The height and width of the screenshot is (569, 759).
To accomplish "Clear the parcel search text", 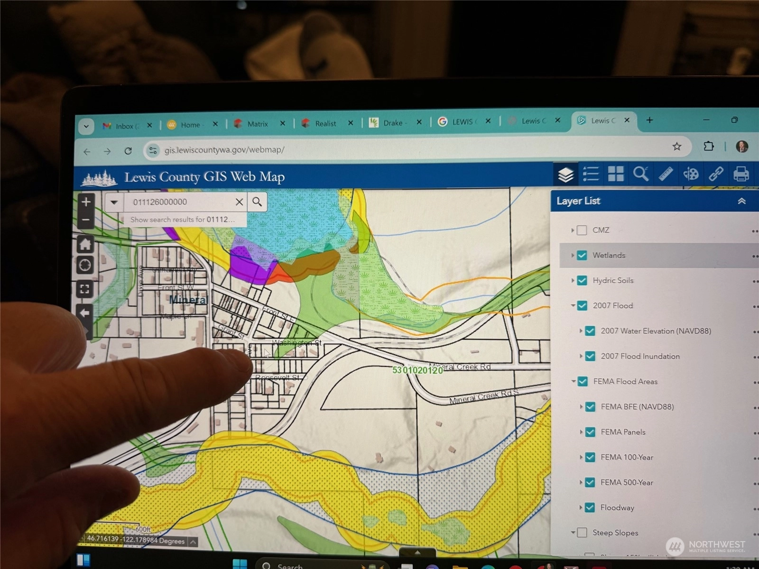I will 239,202.
